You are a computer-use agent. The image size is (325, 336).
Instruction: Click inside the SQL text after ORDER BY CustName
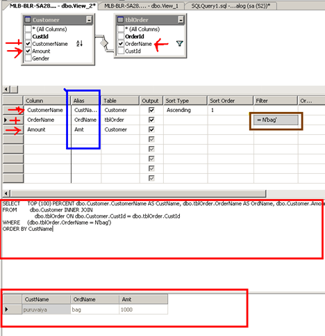[53, 229]
